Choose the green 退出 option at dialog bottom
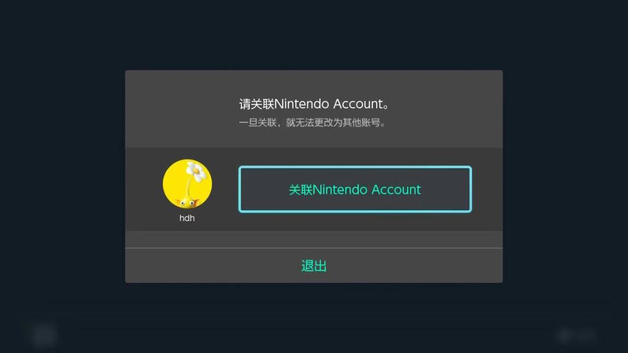The width and height of the screenshot is (628, 353). [x=314, y=266]
